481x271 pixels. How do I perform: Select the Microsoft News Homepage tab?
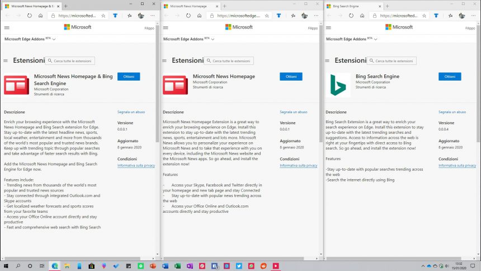point(191,6)
